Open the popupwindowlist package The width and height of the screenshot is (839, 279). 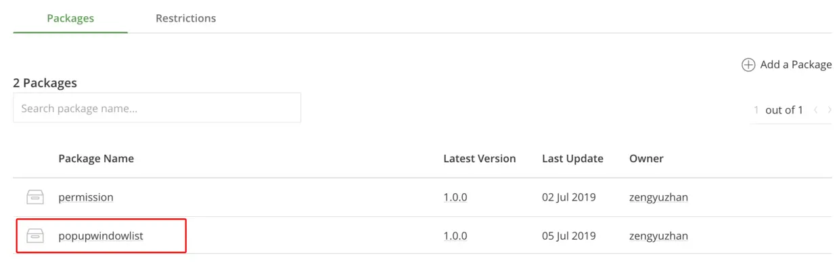pyautogui.click(x=101, y=236)
